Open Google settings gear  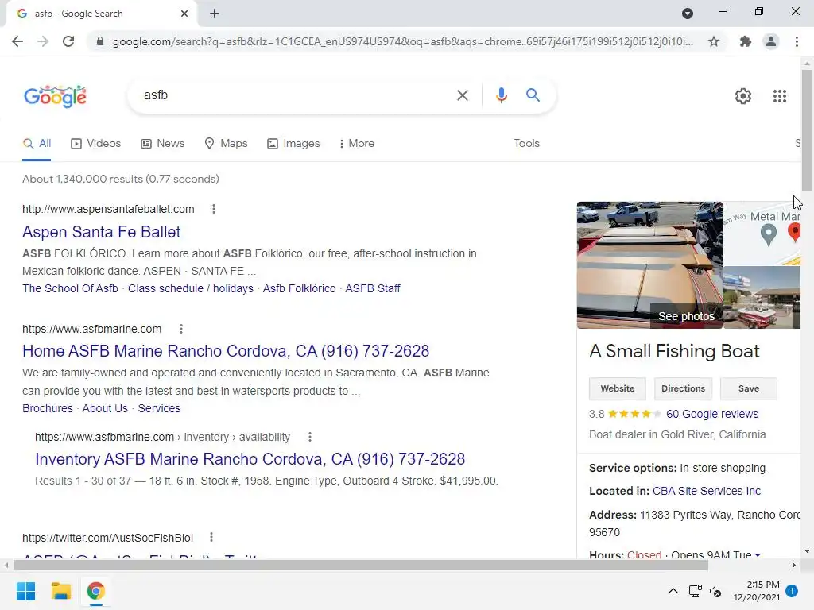pos(743,96)
